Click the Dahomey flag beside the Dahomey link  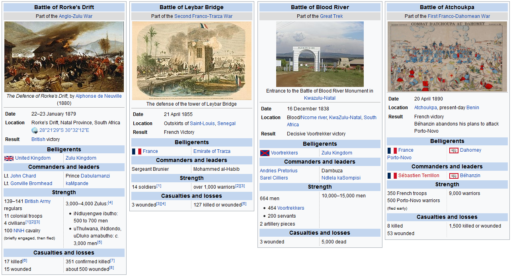coord(454,150)
